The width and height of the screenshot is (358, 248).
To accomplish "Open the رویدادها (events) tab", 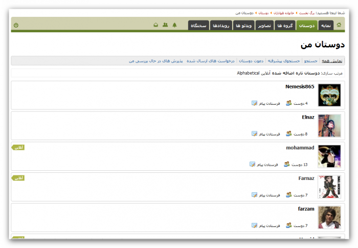I will click(x=221, y=26).
